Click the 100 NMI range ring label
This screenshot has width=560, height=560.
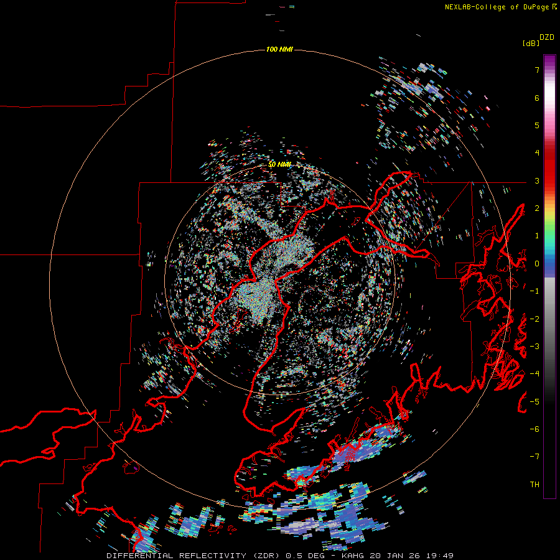tap(279, 49)
